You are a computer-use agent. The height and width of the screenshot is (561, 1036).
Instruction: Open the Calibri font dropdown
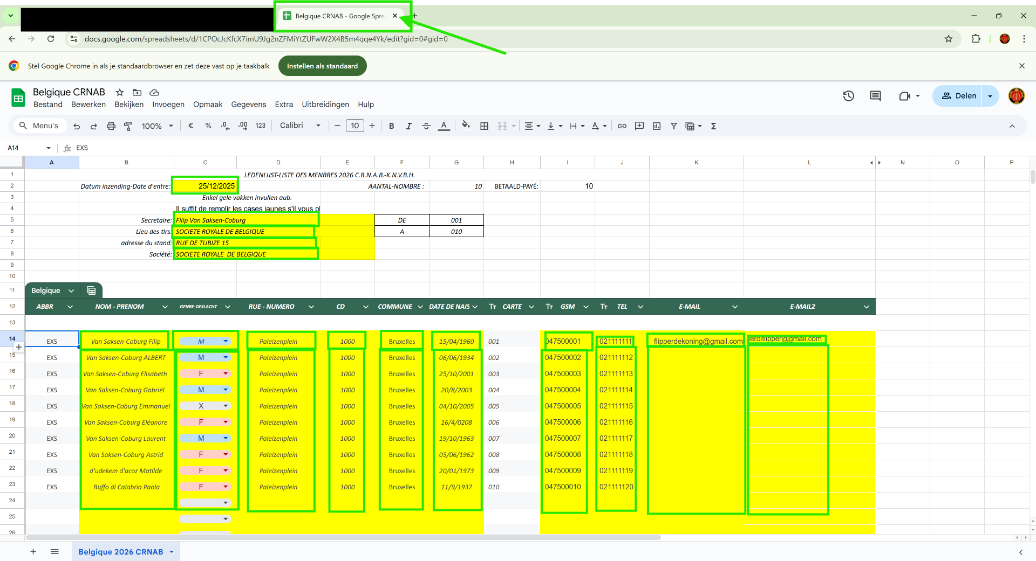pos(300,126)
